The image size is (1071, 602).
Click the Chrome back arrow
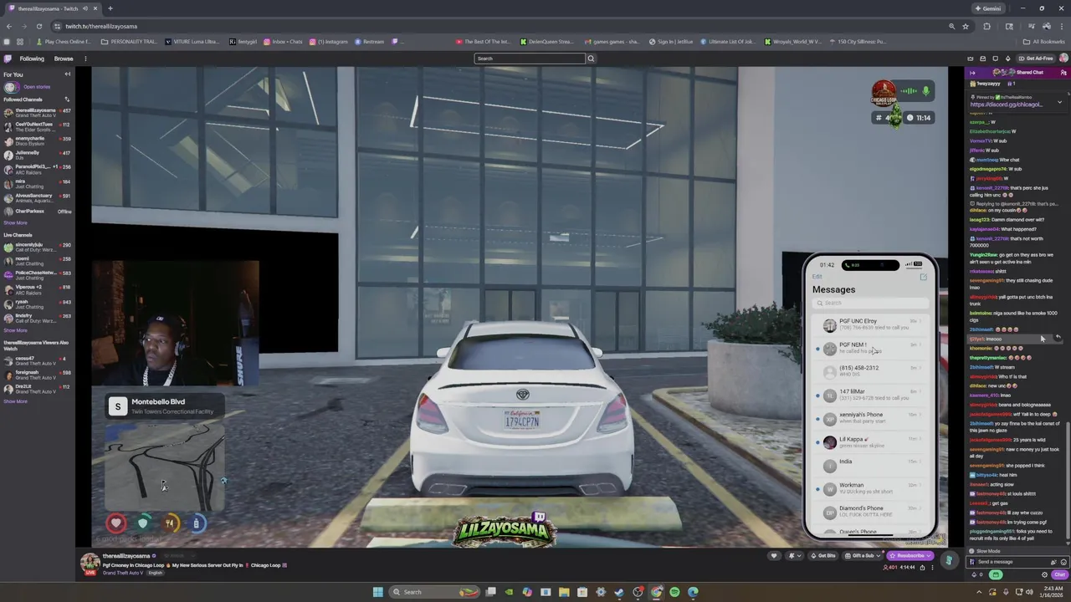pos(8,26)
